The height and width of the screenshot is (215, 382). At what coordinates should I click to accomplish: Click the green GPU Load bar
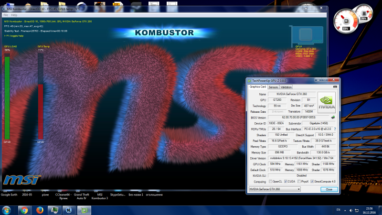7,96
